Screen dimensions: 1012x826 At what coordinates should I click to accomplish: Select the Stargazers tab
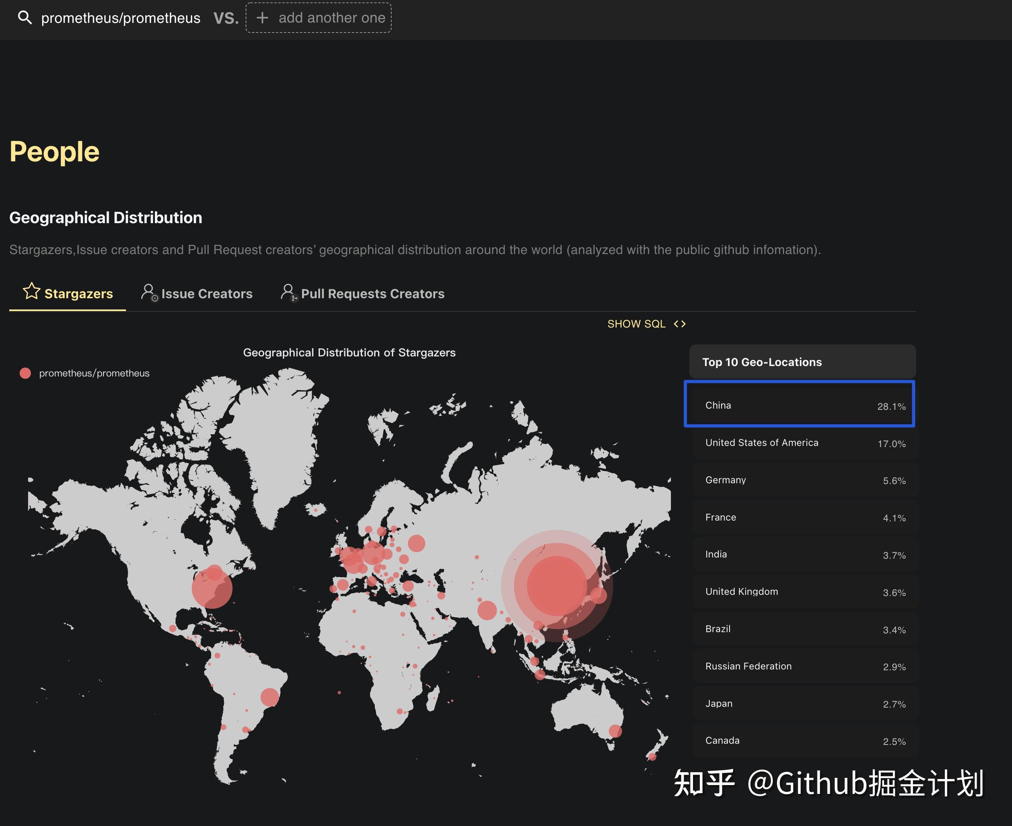tap(78, 293)
